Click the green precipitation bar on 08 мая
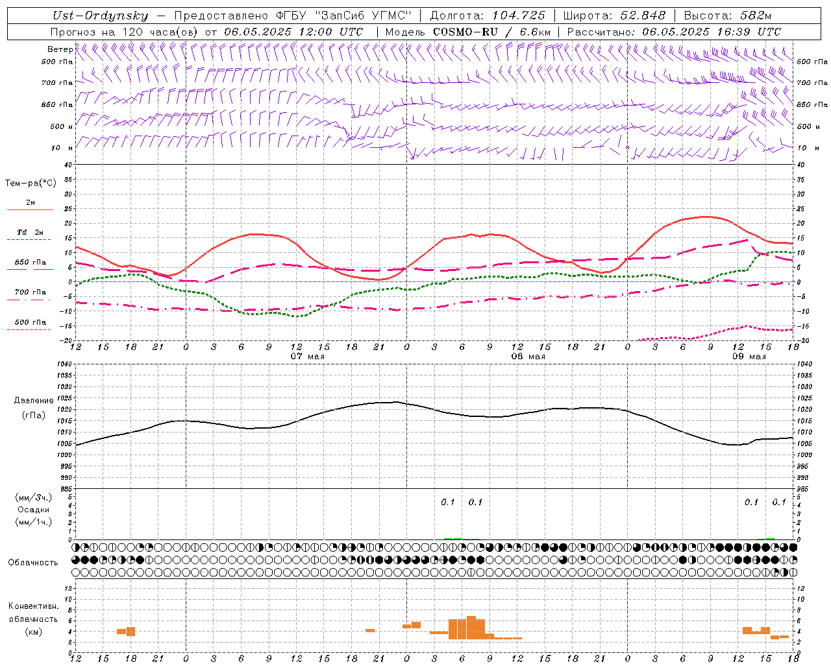The image size is (831, 664). [453, 538]
